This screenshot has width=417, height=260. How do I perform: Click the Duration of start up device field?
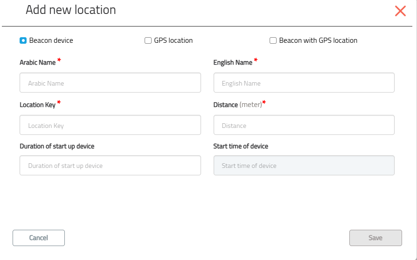click(x=110, y=165)
